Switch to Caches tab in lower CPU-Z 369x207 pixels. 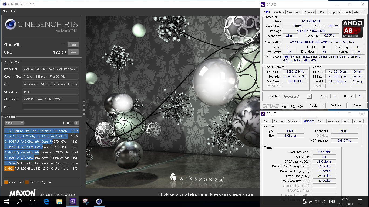pyautogui.click(x=279, y=121)
